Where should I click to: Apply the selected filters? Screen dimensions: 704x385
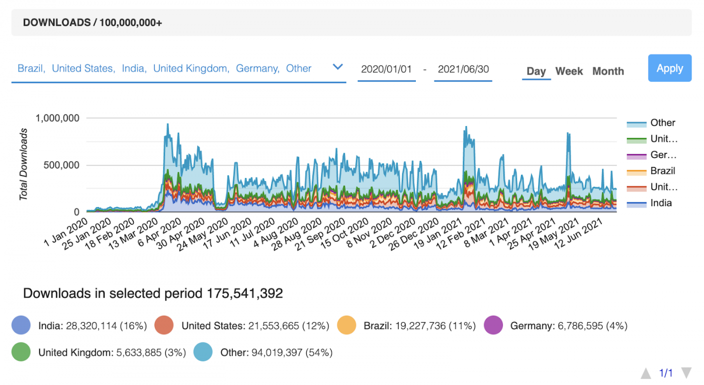[670, 68]
